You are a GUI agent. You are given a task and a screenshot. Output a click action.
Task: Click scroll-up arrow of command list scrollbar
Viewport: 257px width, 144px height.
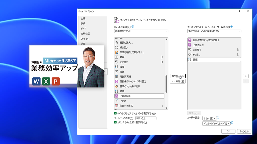pos(166,39)
